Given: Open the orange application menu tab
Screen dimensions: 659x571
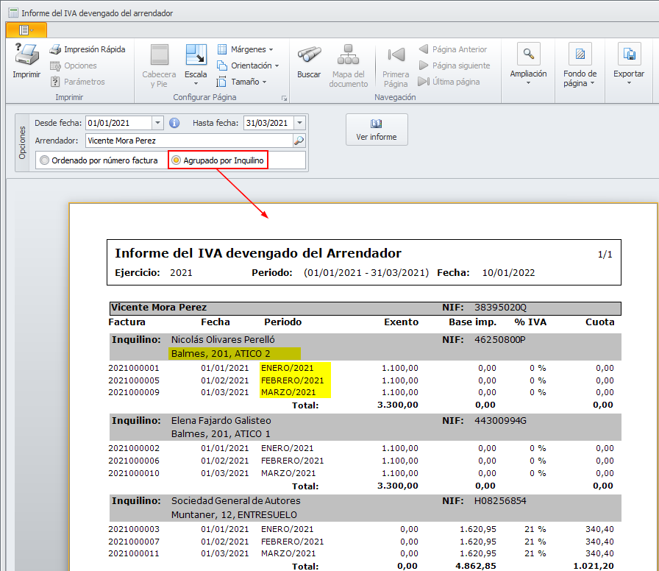Looking at the screenshot, I should (26, 30).
